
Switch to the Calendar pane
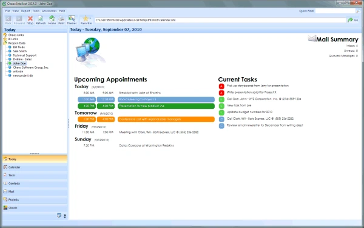(x=35, y=167)
